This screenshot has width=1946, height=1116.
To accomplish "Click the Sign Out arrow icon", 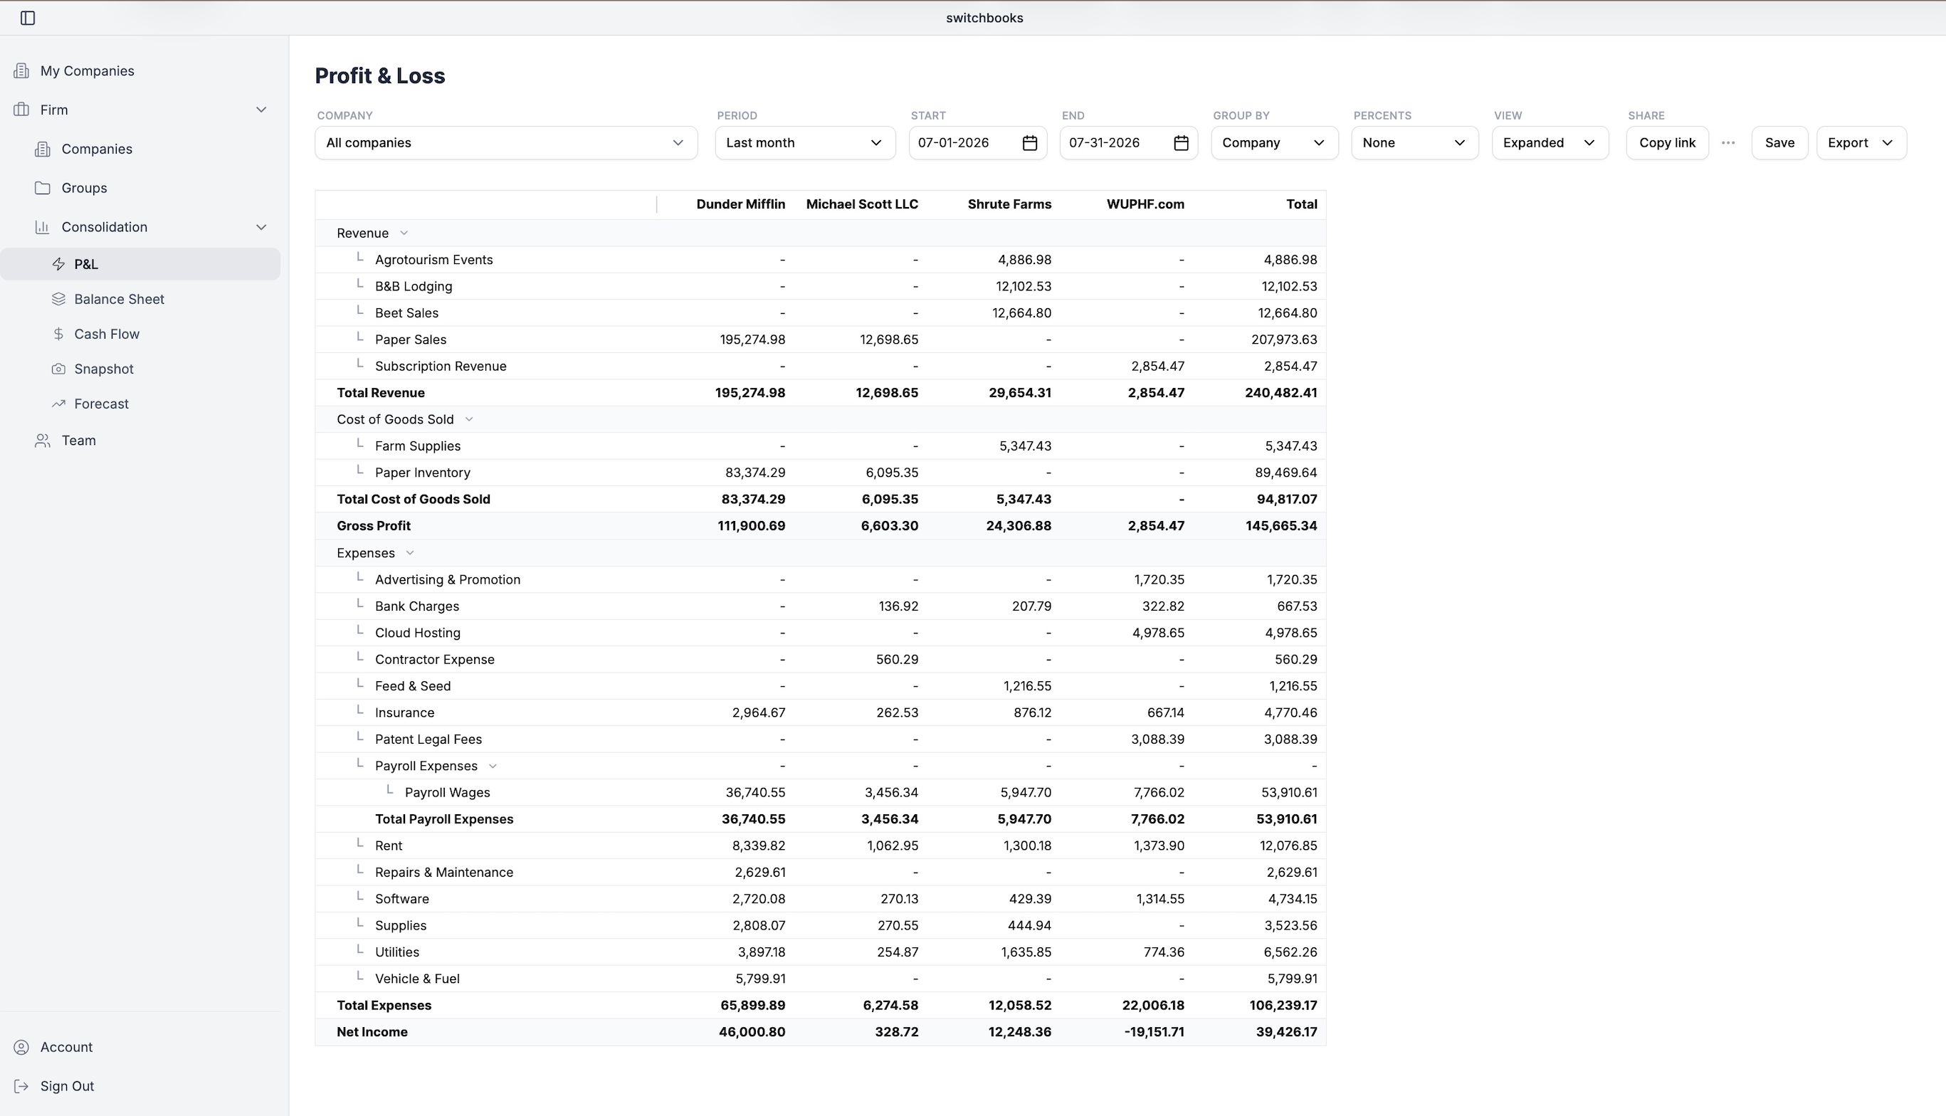I will 21,1086.
